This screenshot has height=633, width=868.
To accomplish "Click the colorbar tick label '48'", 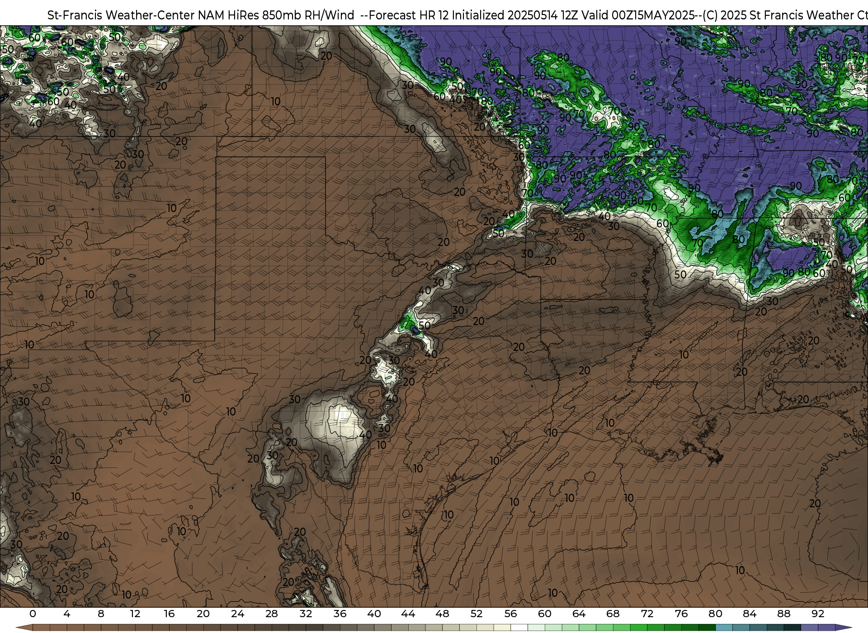I will coord(442,614).
